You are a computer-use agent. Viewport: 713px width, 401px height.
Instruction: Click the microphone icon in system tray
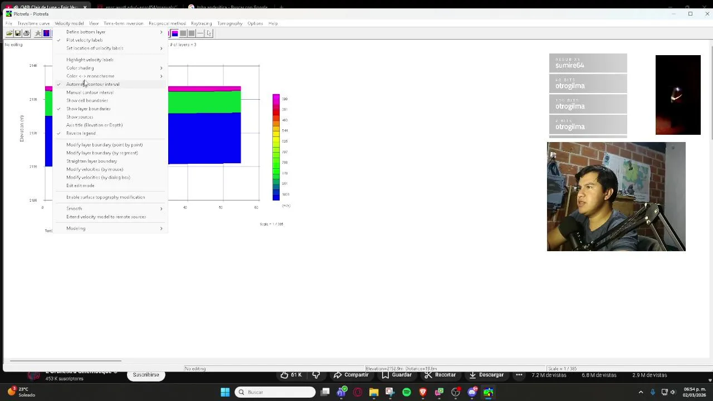653,392
